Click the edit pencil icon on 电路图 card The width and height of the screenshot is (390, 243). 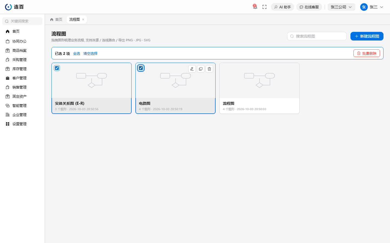(192, 69)
